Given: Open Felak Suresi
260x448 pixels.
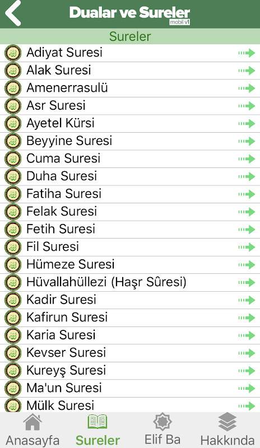Looking at the screenshot, I should pyautogui.click(x=130, y=212).
